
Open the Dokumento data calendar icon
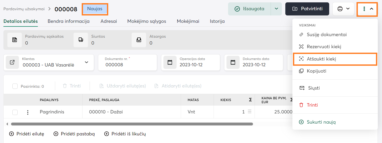233,62
